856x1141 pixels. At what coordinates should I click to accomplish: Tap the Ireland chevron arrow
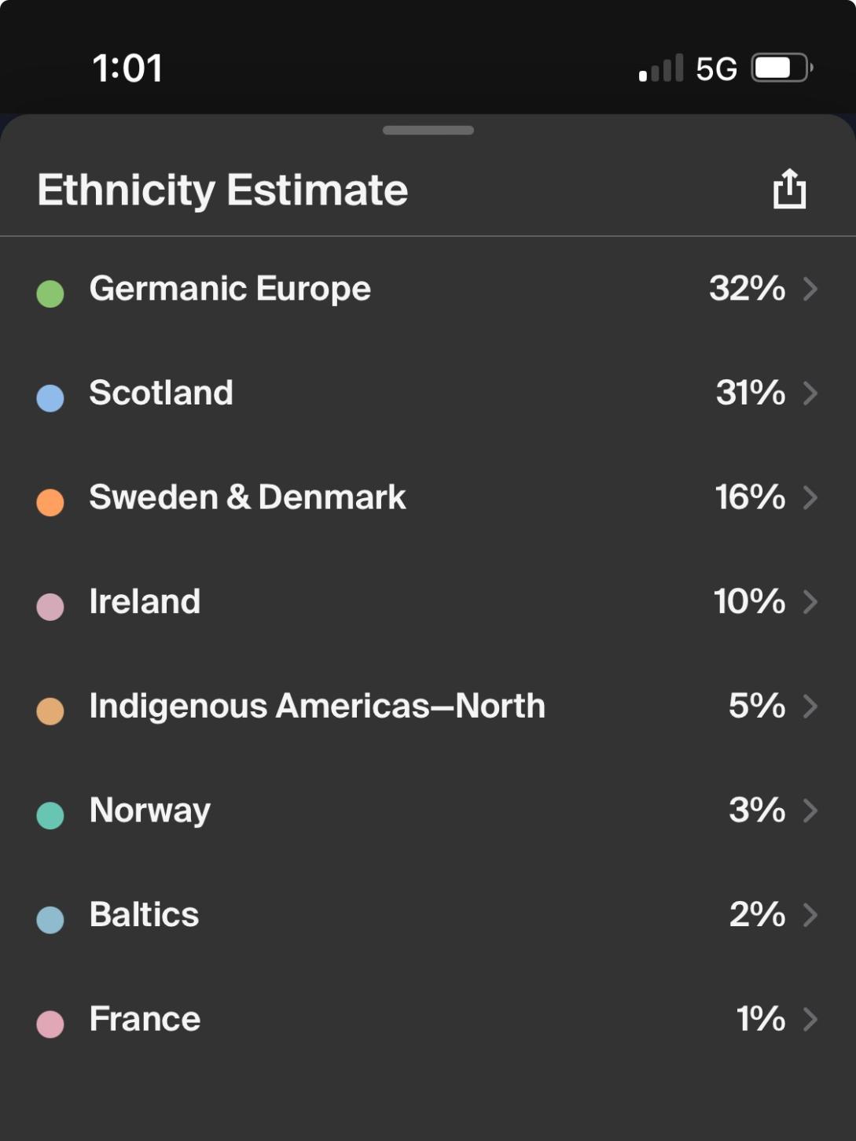point(810,602)
